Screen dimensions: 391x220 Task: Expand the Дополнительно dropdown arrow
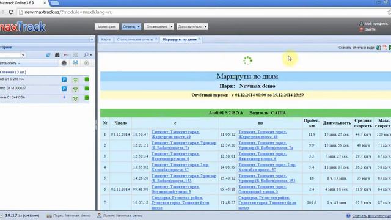pyautogui.click(x=206, y=26)
